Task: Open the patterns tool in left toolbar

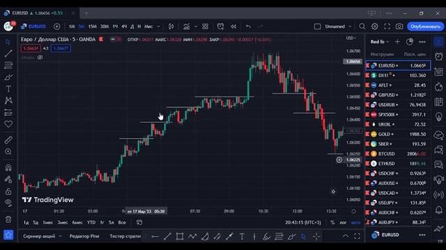Action: (8, 100)
